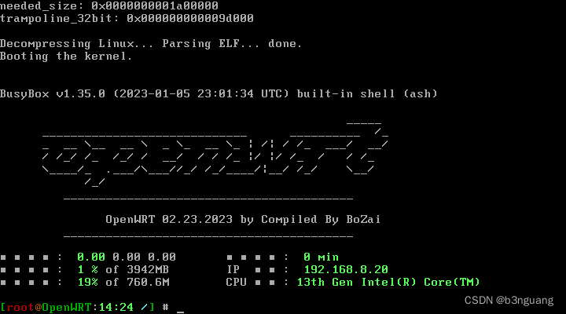Click the 'OpenWRT 02.23.2023 by Compiled By BoZai' line
This screenshot has width=566, height=314.
pyautogui.click(x=243, y=220)
